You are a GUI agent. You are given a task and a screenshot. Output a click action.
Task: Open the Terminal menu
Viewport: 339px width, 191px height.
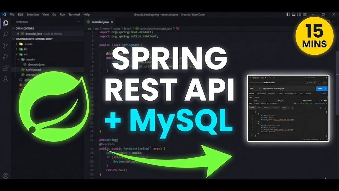(74, 14)
